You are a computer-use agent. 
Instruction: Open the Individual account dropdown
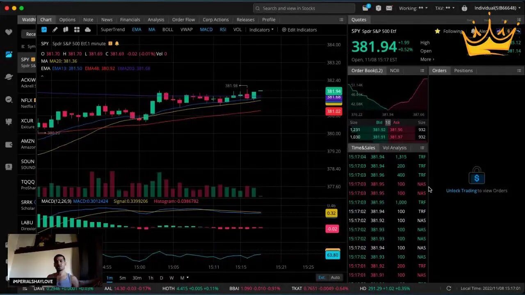pyautogui.click(x=498, y=8)
